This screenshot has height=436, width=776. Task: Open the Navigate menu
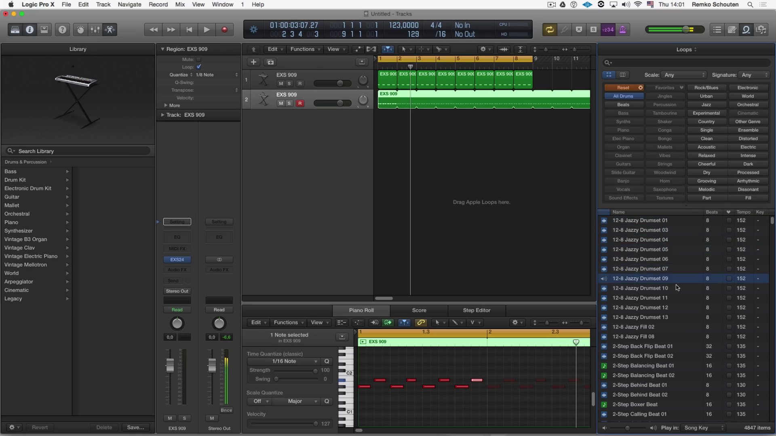click(129, 4)
